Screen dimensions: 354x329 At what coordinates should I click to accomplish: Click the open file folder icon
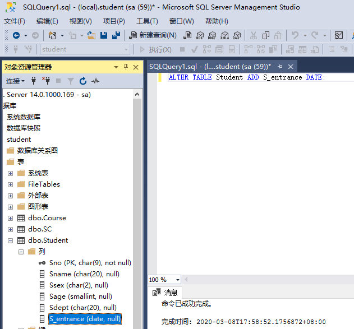(91, 35)
